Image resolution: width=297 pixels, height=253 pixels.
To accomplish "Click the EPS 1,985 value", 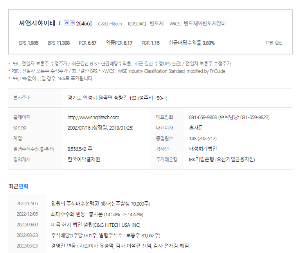I will [x=29, y=43].
